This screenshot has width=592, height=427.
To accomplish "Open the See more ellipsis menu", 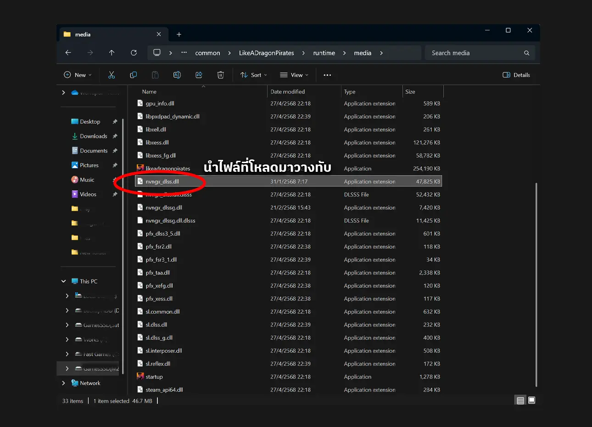I will click(327, 75).
